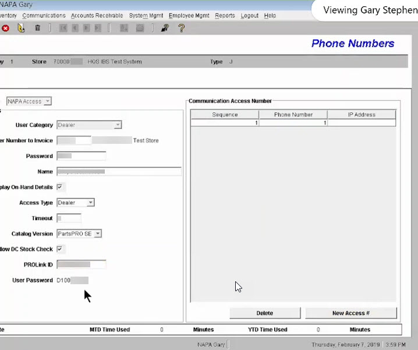Click the date 'Thursday, February 7, 2019'

point(346,345)
